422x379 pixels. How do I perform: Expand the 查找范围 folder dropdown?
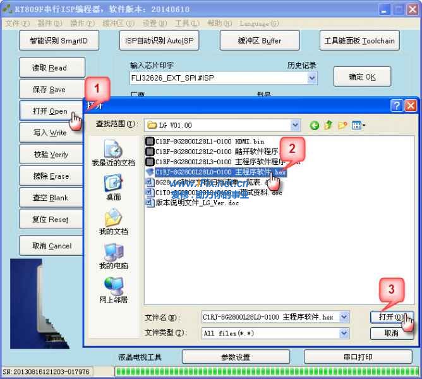[x=295, y=125]
